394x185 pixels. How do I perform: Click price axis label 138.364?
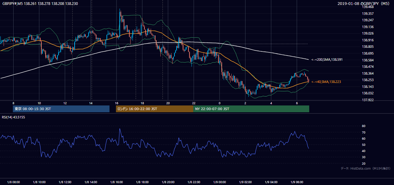point(368,73)
